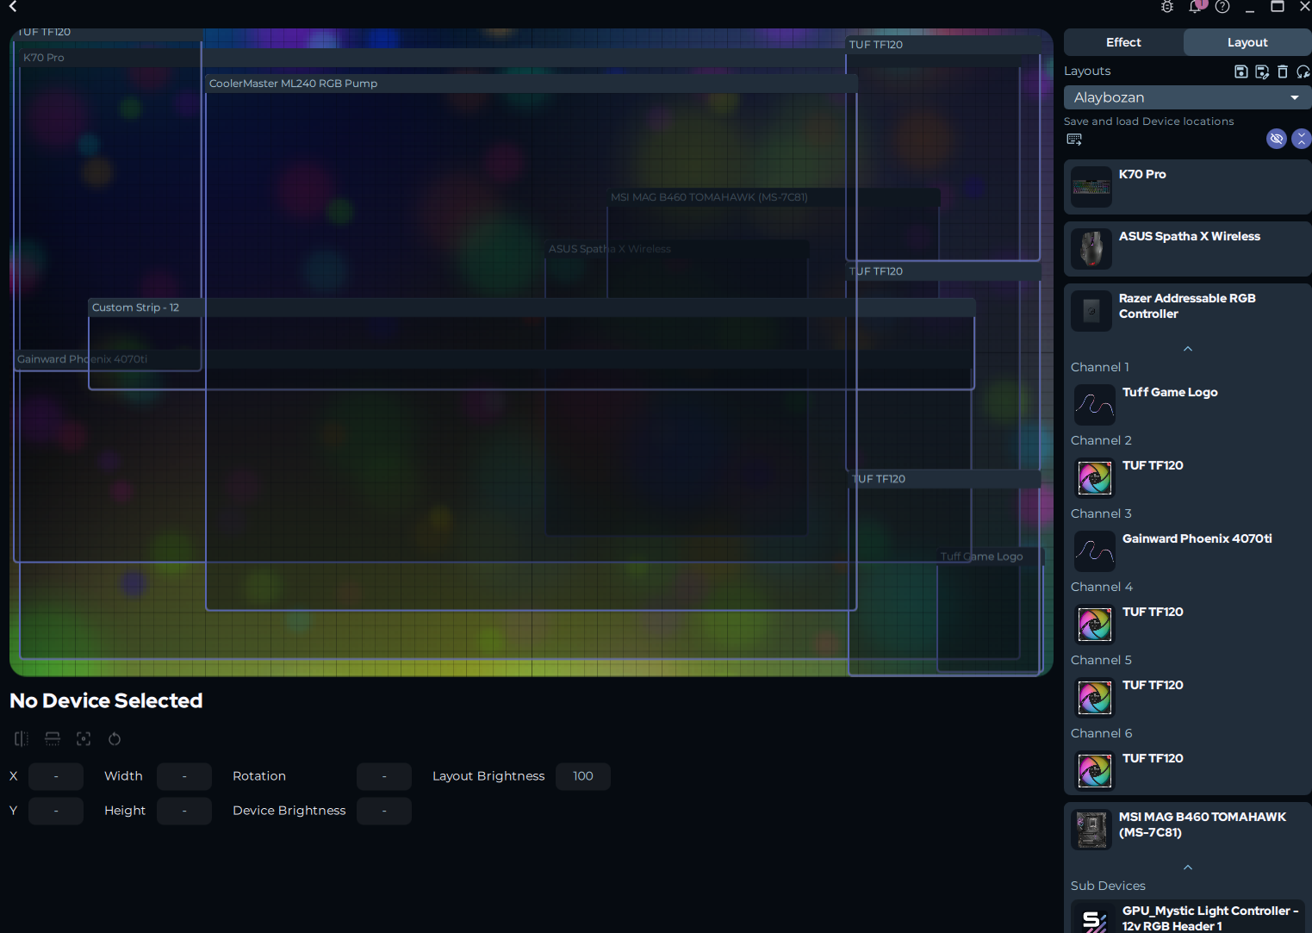Switch to the Effect tab
This screenshot has height=933, width=1312.
click(x=1123, y=42)
